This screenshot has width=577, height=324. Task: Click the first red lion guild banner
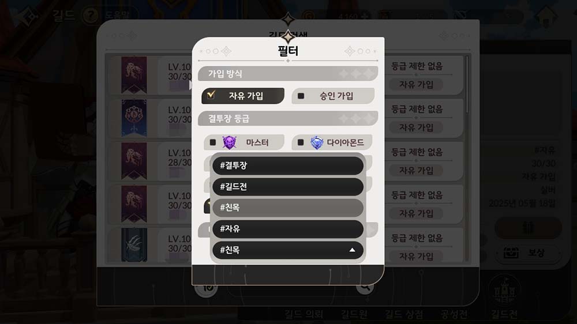(134, 74)
